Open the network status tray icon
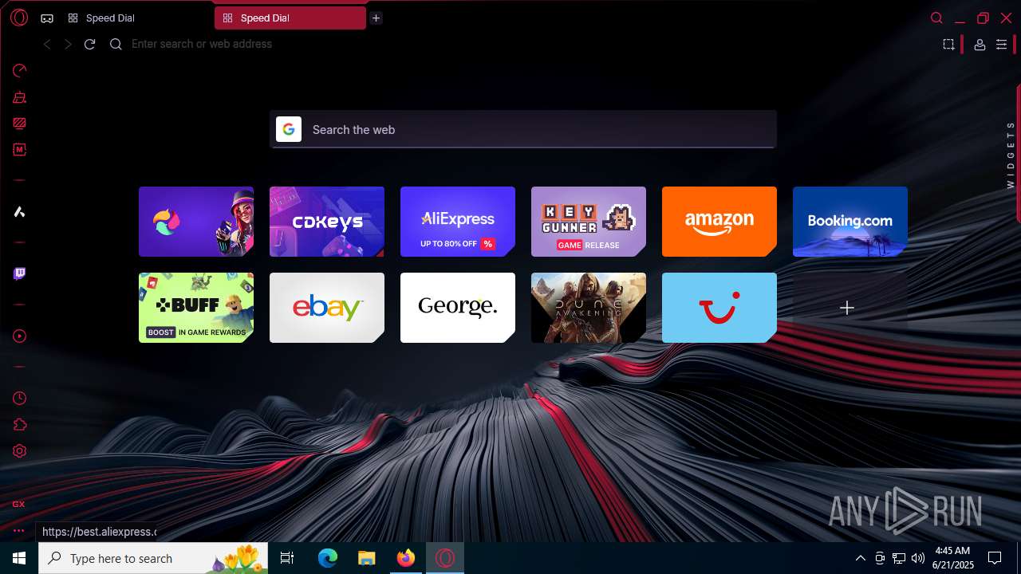This screenshot has height=574, width=1021. [x=899, y=558]
